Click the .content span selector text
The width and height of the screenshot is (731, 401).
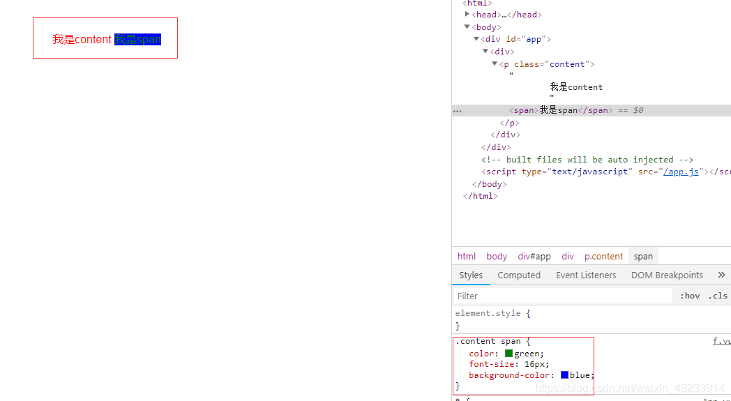coord(488,341)
